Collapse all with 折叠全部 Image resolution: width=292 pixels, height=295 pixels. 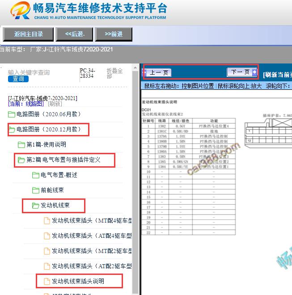[114, 73]
